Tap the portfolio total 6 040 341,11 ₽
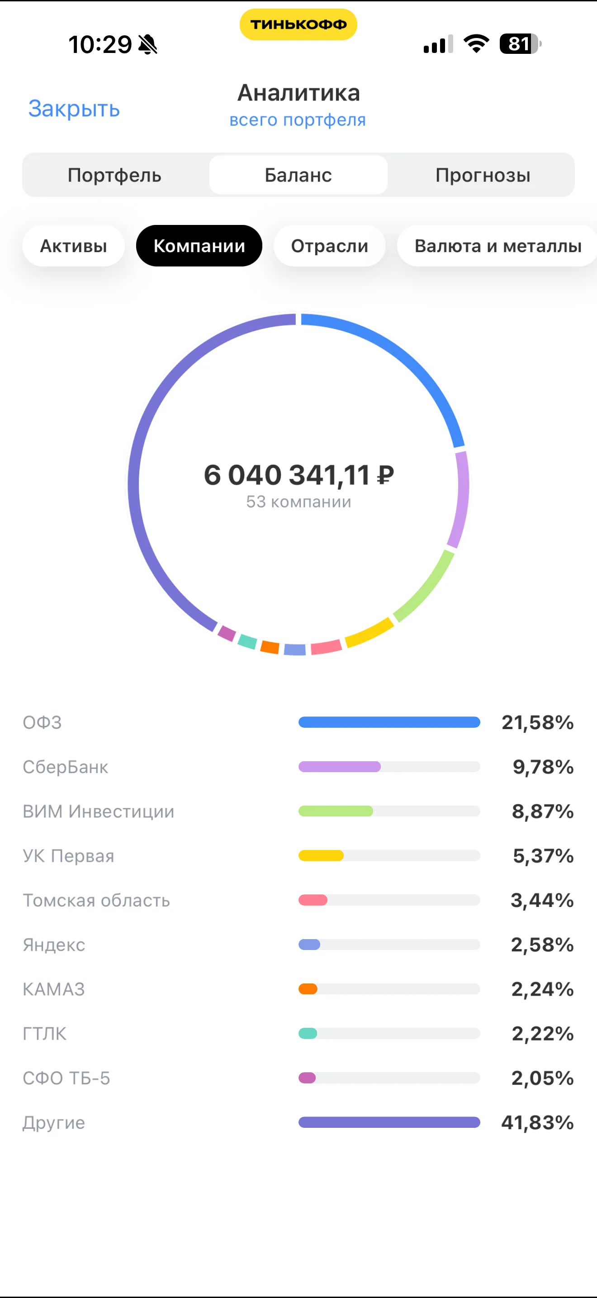 (298, 475)
